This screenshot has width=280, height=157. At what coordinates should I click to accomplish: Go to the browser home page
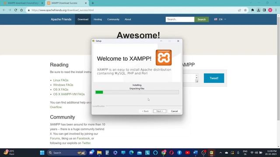21,10
